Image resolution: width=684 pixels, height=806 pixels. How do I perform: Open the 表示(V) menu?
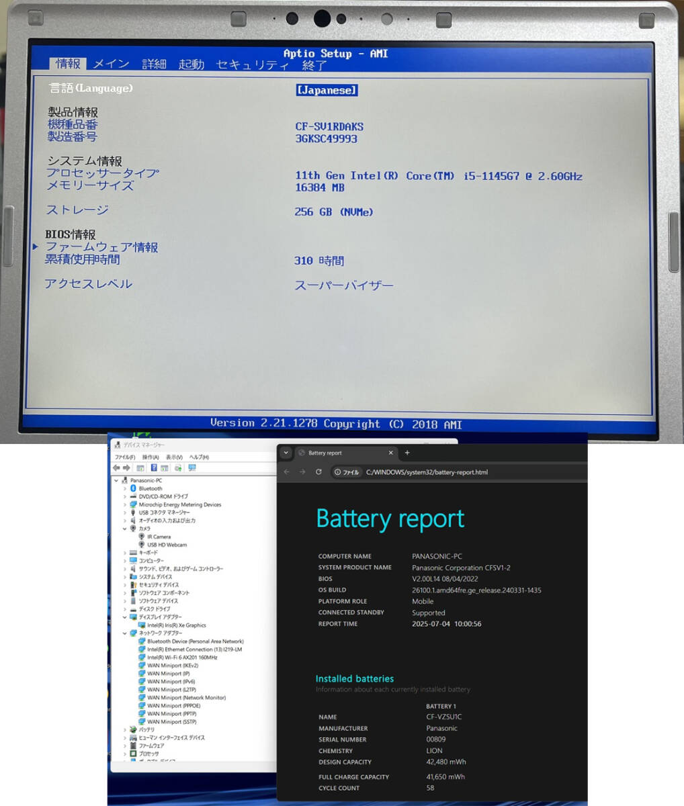click(x=174, y=457)
